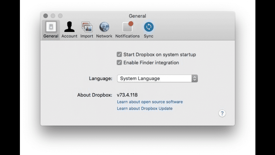Click the help question mark button
Screen dimensions: 275x155
point(222,113)
